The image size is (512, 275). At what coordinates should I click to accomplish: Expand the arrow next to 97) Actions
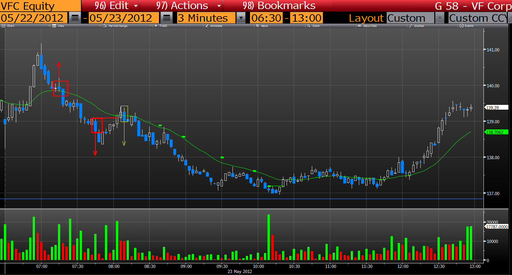click(x=219, y=6)
